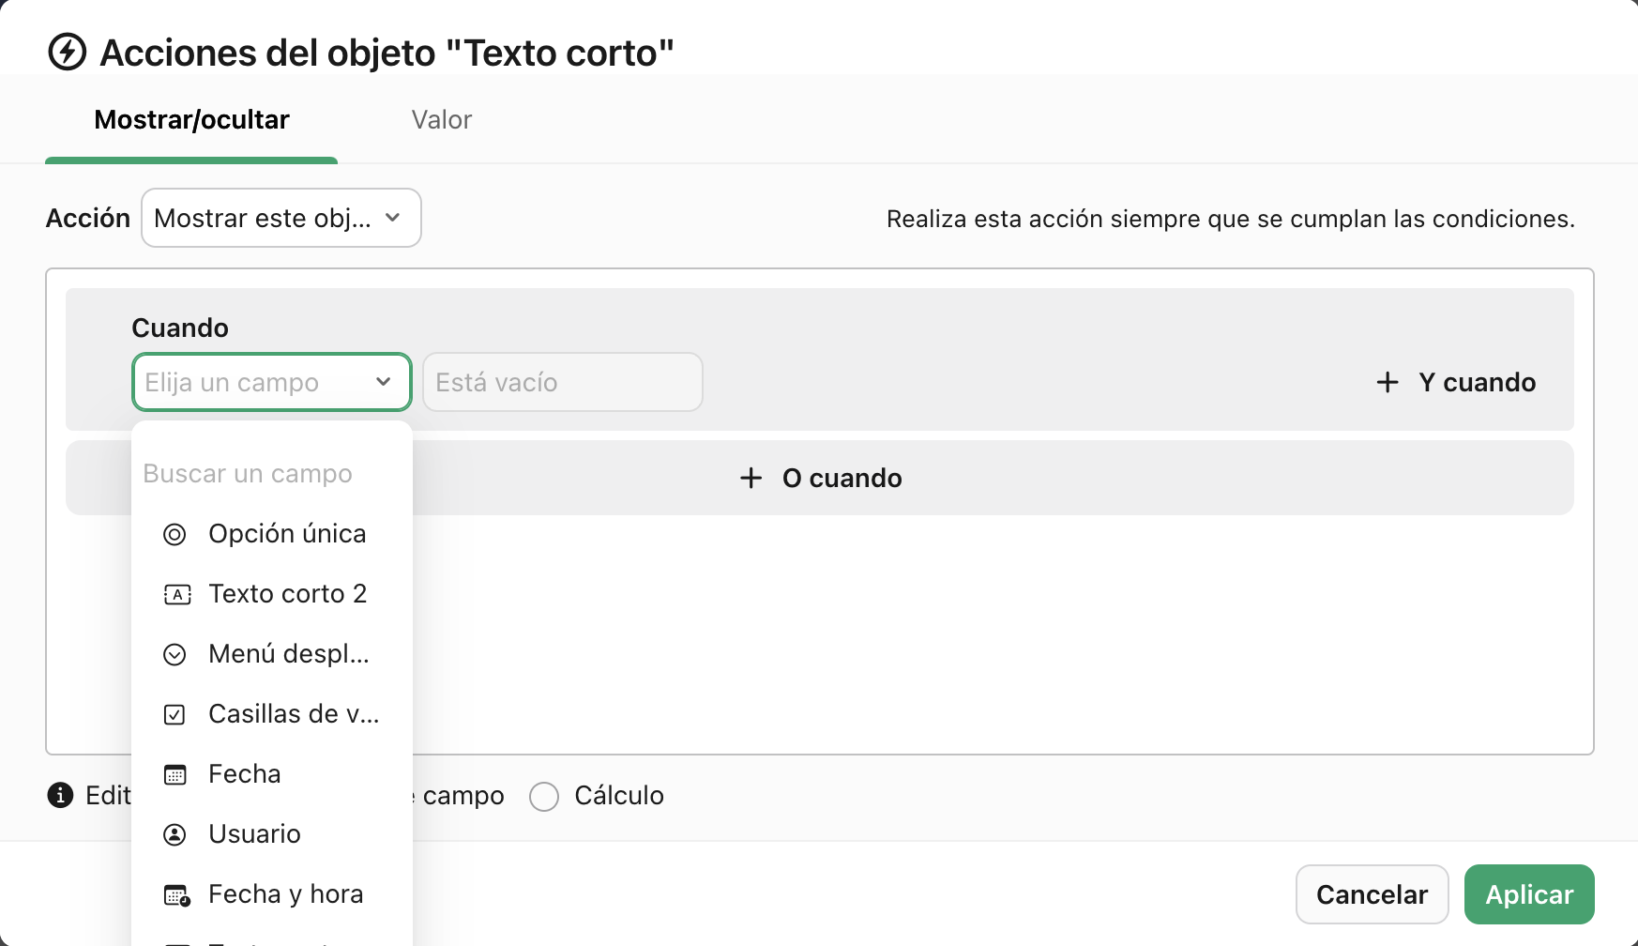Click the Texto corto 2 field icon
The image size is (1638, 946).
click(175, 594)
